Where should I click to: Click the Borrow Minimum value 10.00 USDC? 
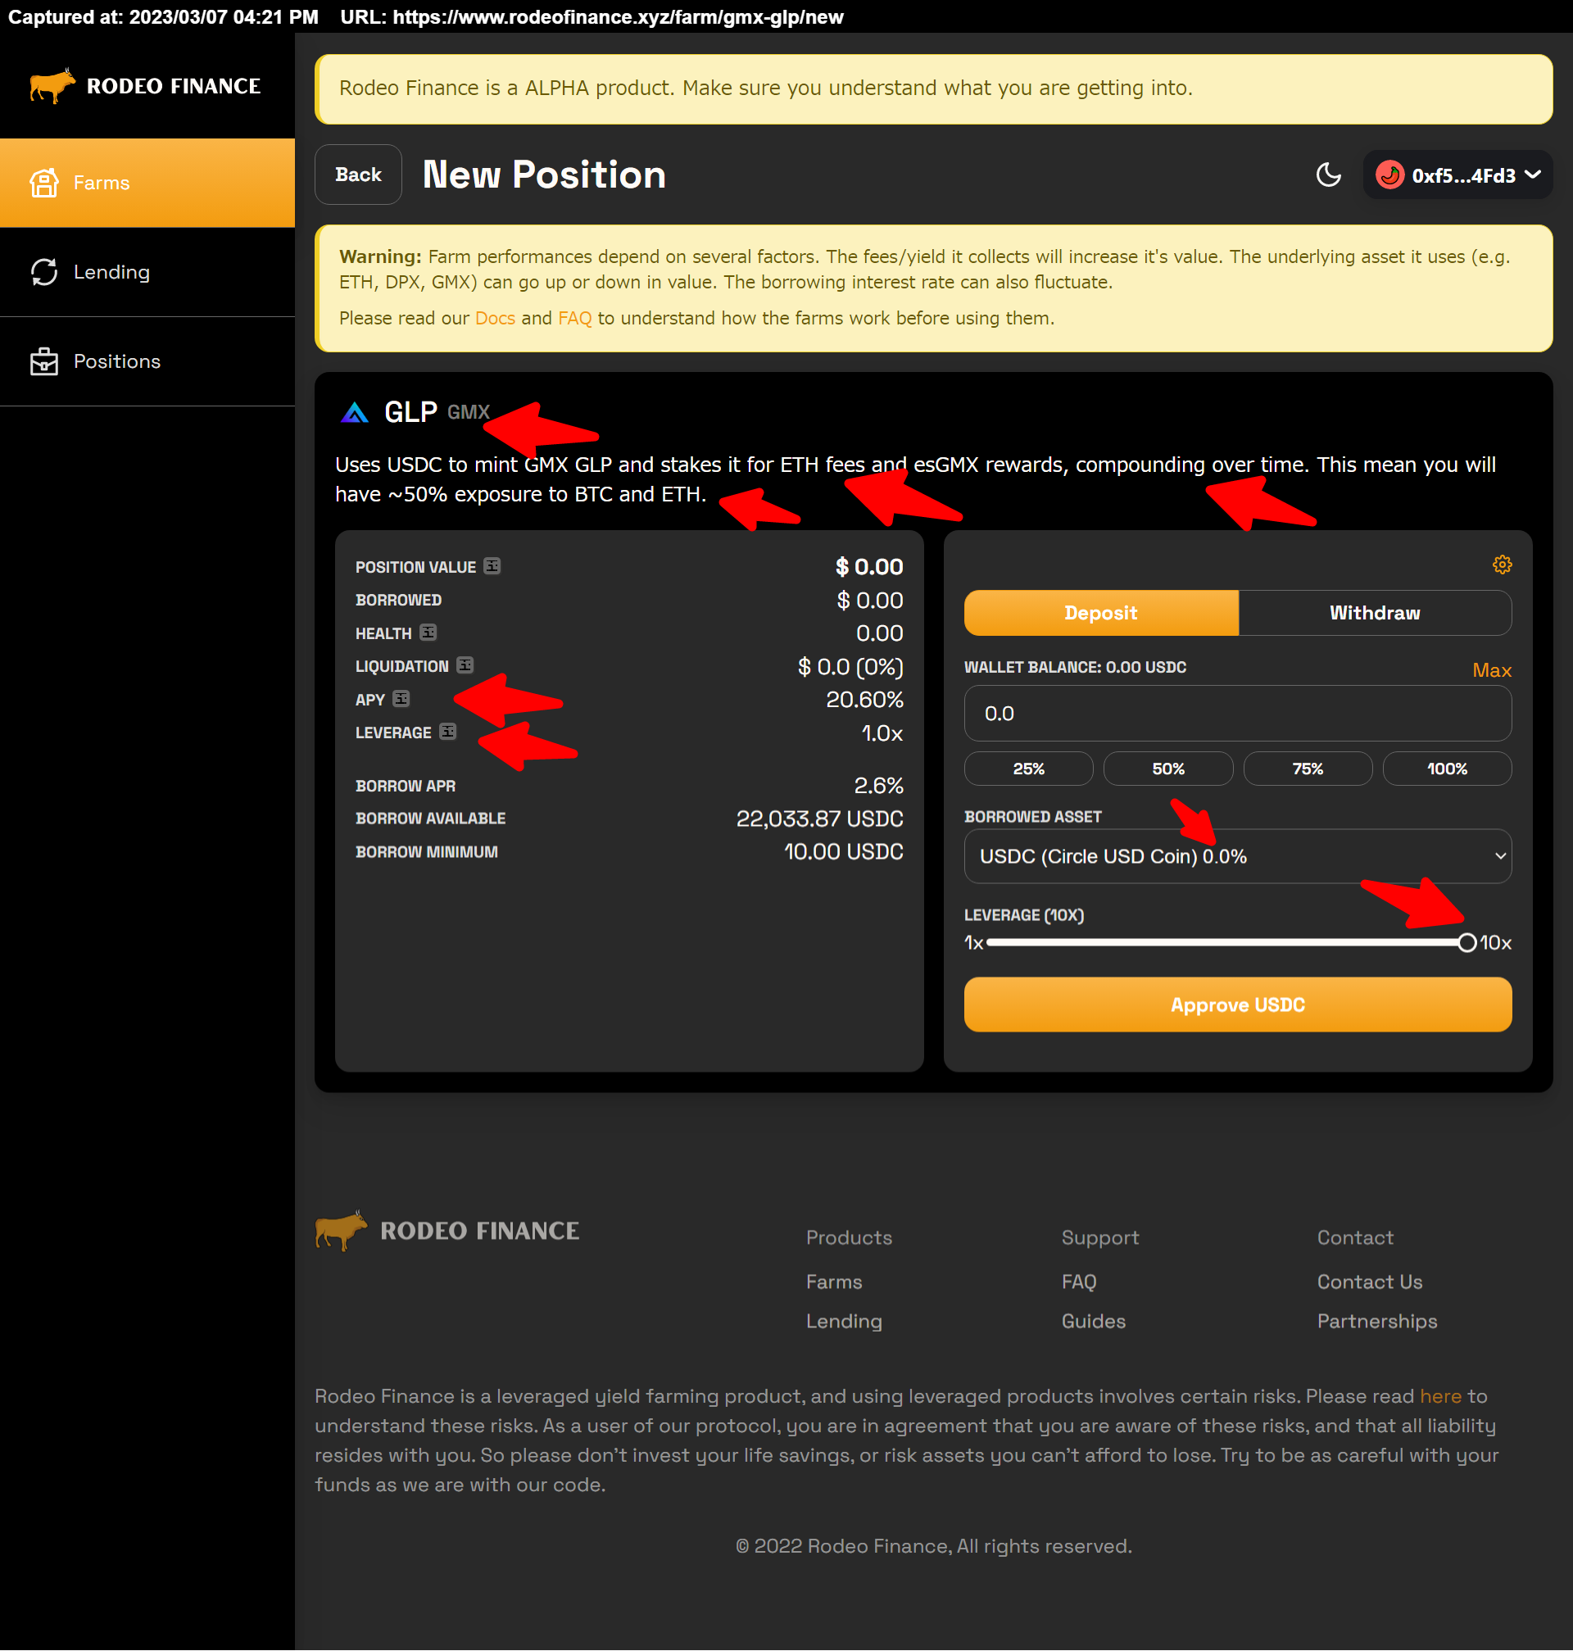tap(843, 851)
